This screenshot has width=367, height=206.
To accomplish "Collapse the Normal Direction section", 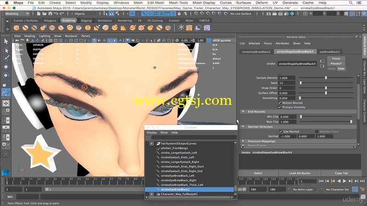I will (x=243, y=127).
